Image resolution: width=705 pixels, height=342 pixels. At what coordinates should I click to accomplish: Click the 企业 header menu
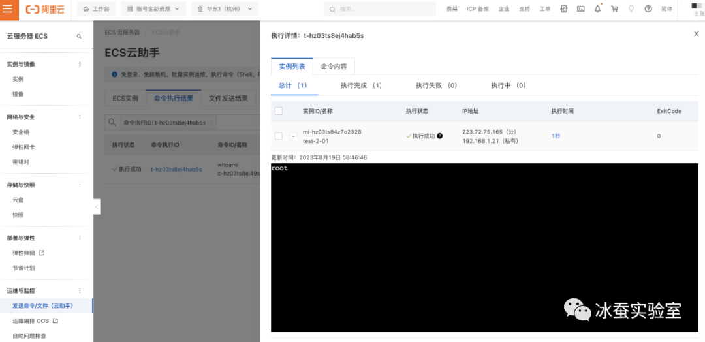504,9
